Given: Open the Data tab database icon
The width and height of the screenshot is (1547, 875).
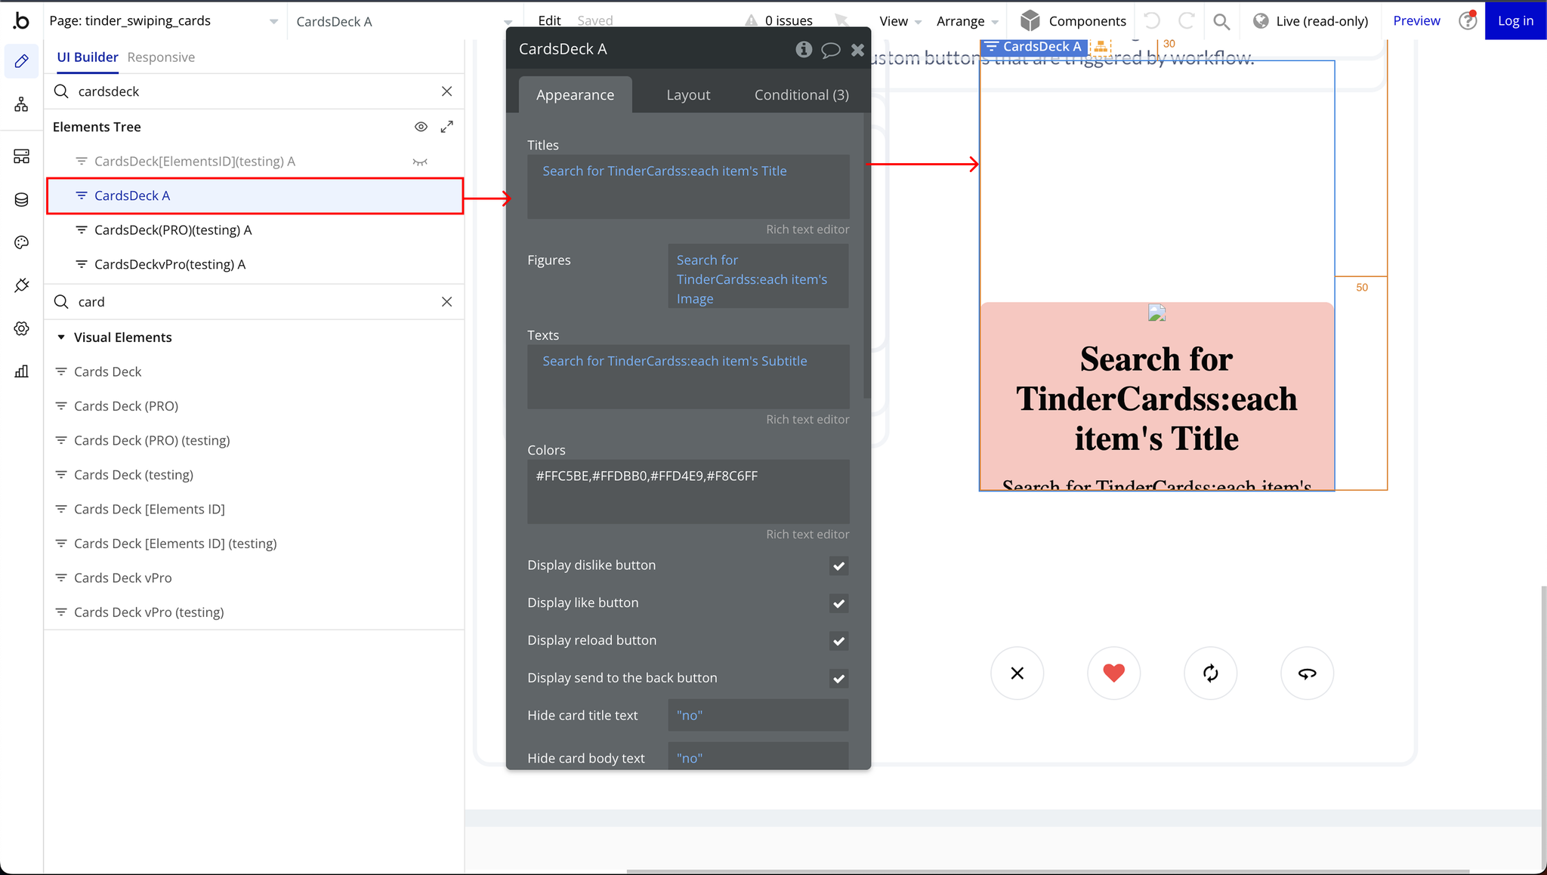Looking at the screenshot, I should [x=21, y=199].
